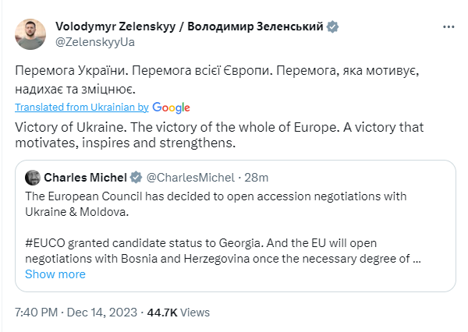Click the verified badge next to Charles Michel
Screen dimensions: 468x332
coord(135,177)
